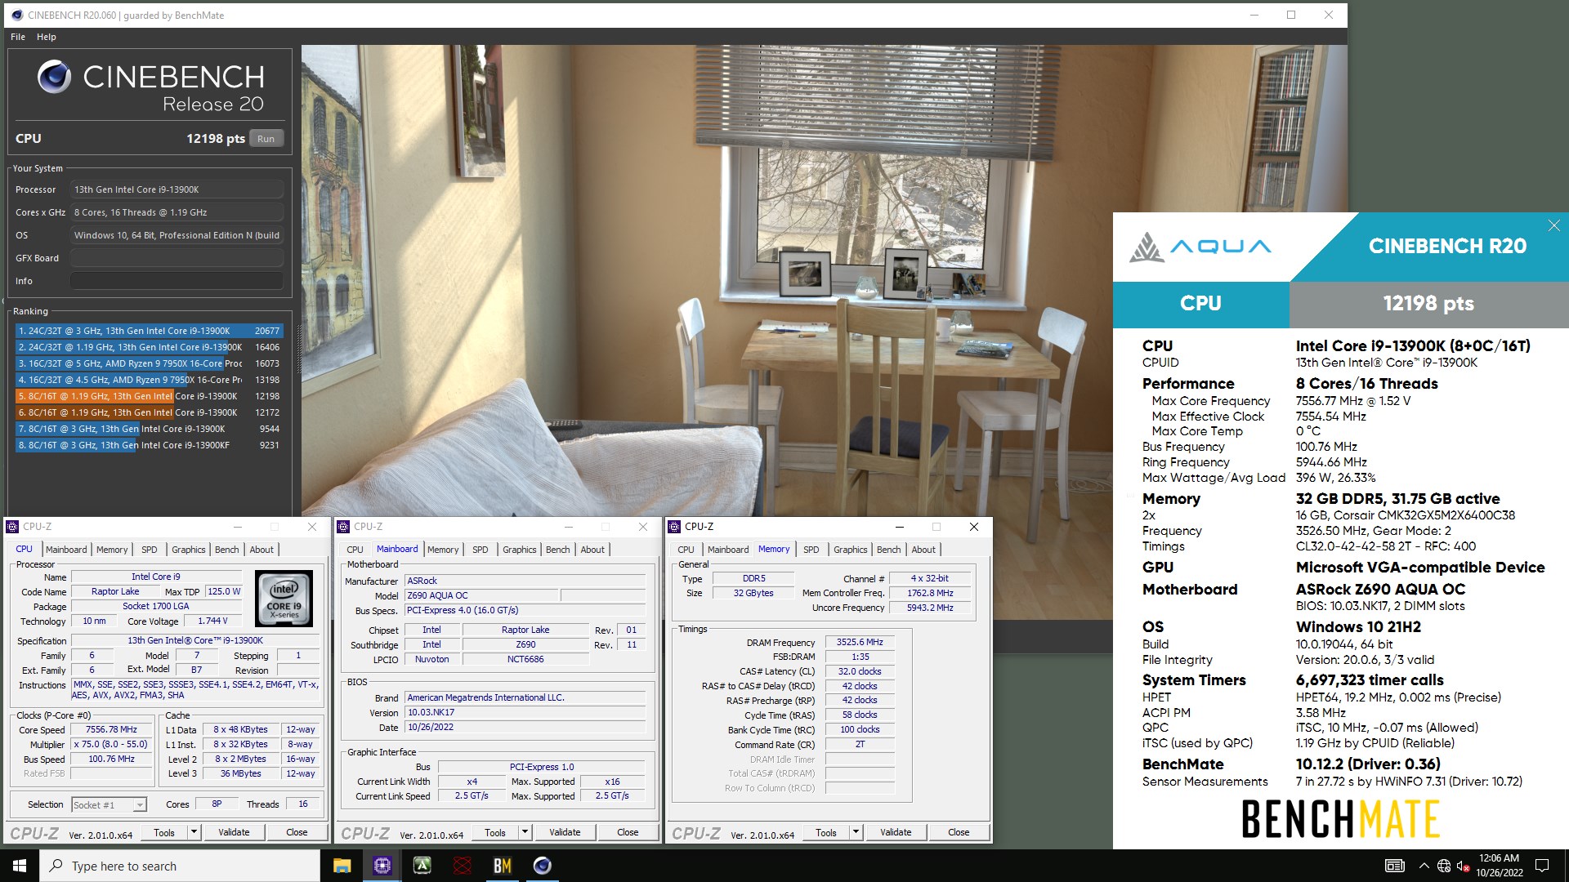This screenshot has width=1569, height=882.
Task: Click search magnifier in taskbar search box
Action: pos(56,866)
